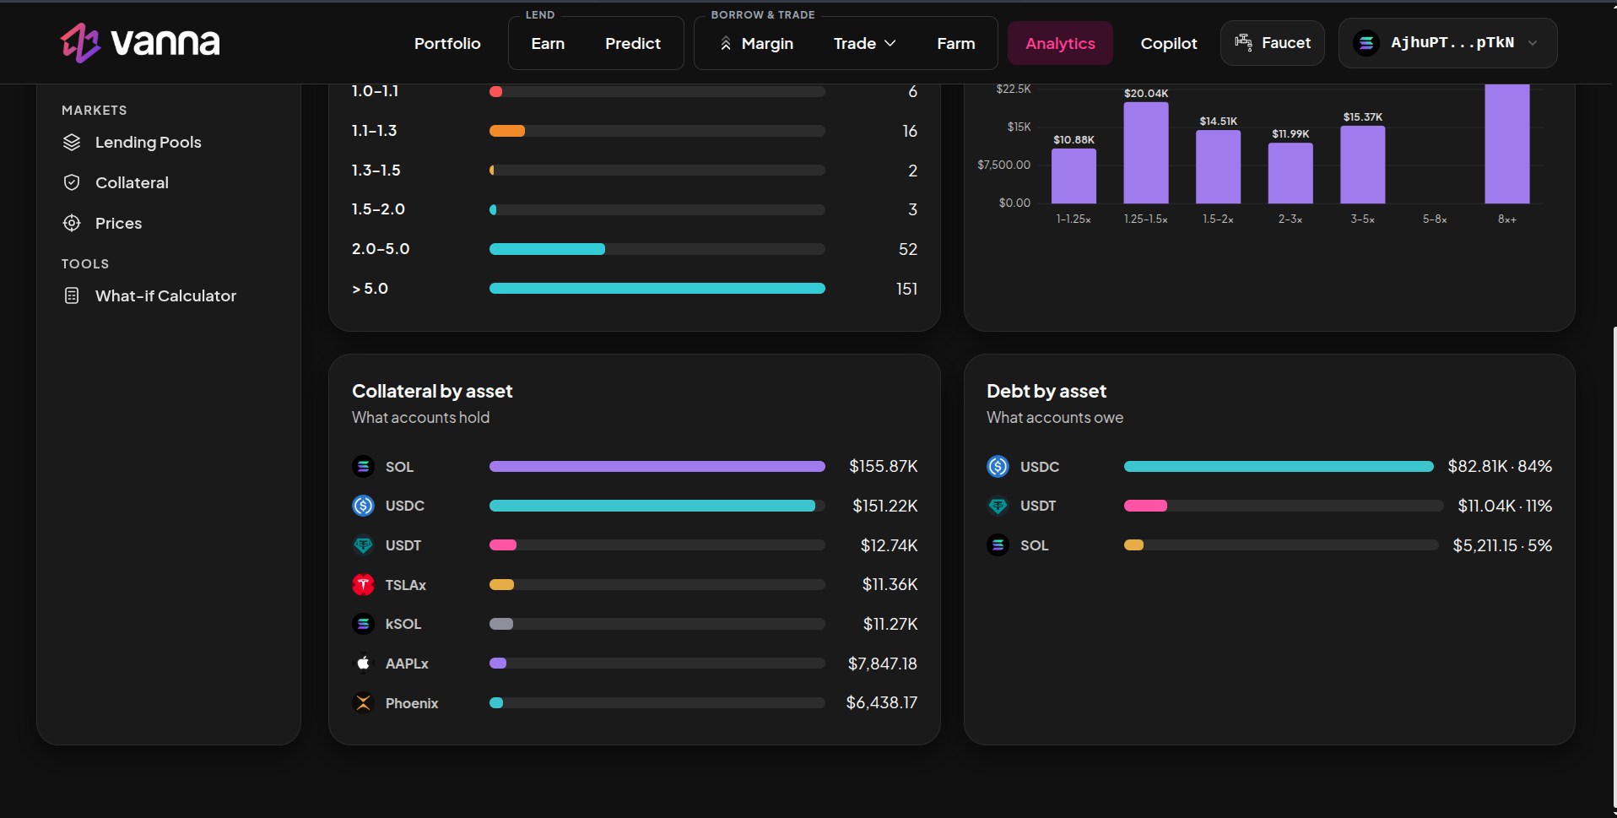The width and height of the screenshot is (1617, 818).
Task: Open the Margin page
Action: point(757,43)
